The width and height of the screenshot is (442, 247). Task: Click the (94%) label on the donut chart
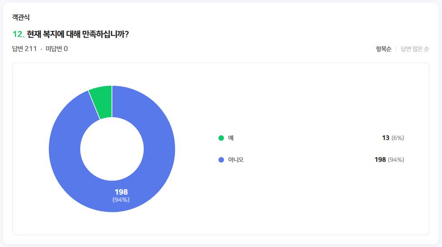click(121, 200)
